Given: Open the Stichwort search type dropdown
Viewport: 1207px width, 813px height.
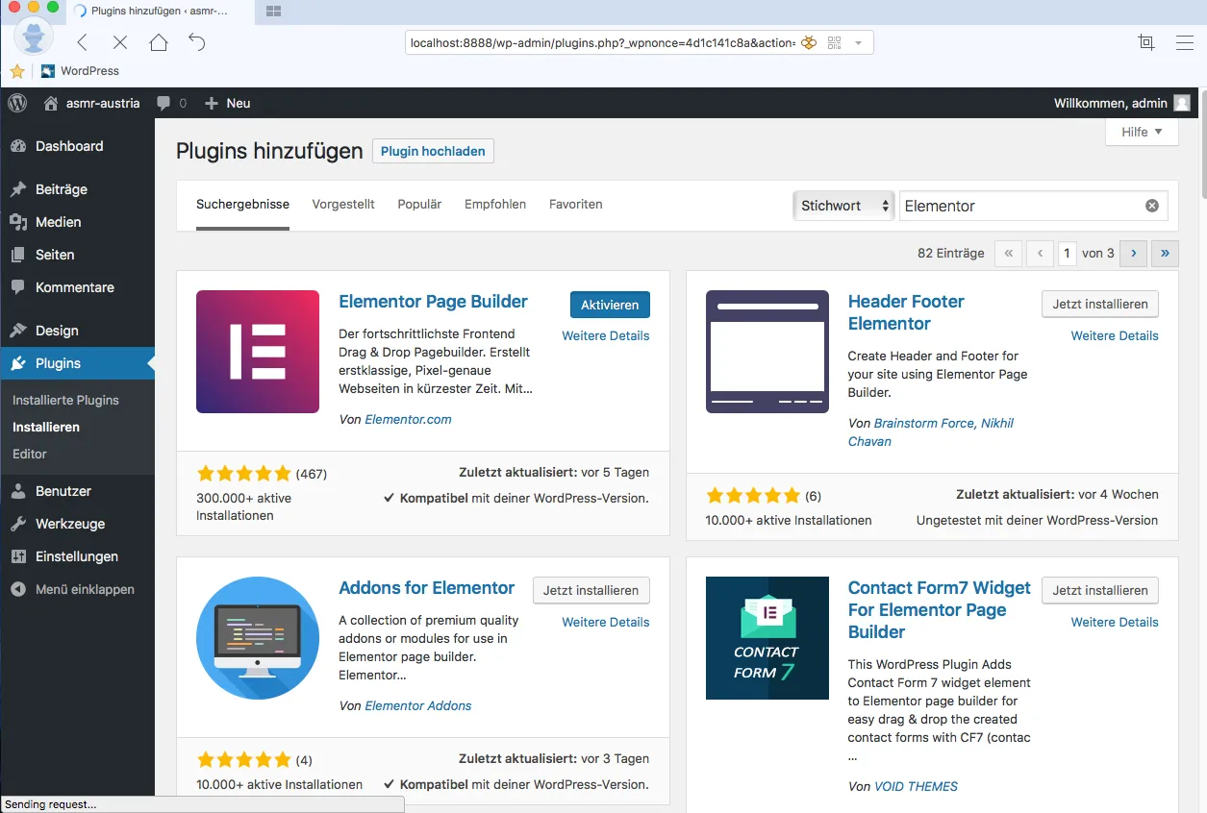Looking at the screenshot, I should [x=843, y=206].
